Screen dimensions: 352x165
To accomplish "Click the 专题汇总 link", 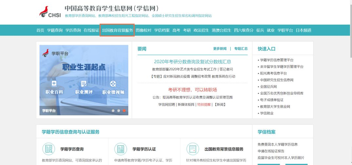I will pyautogui.click(x=241, y=49).
